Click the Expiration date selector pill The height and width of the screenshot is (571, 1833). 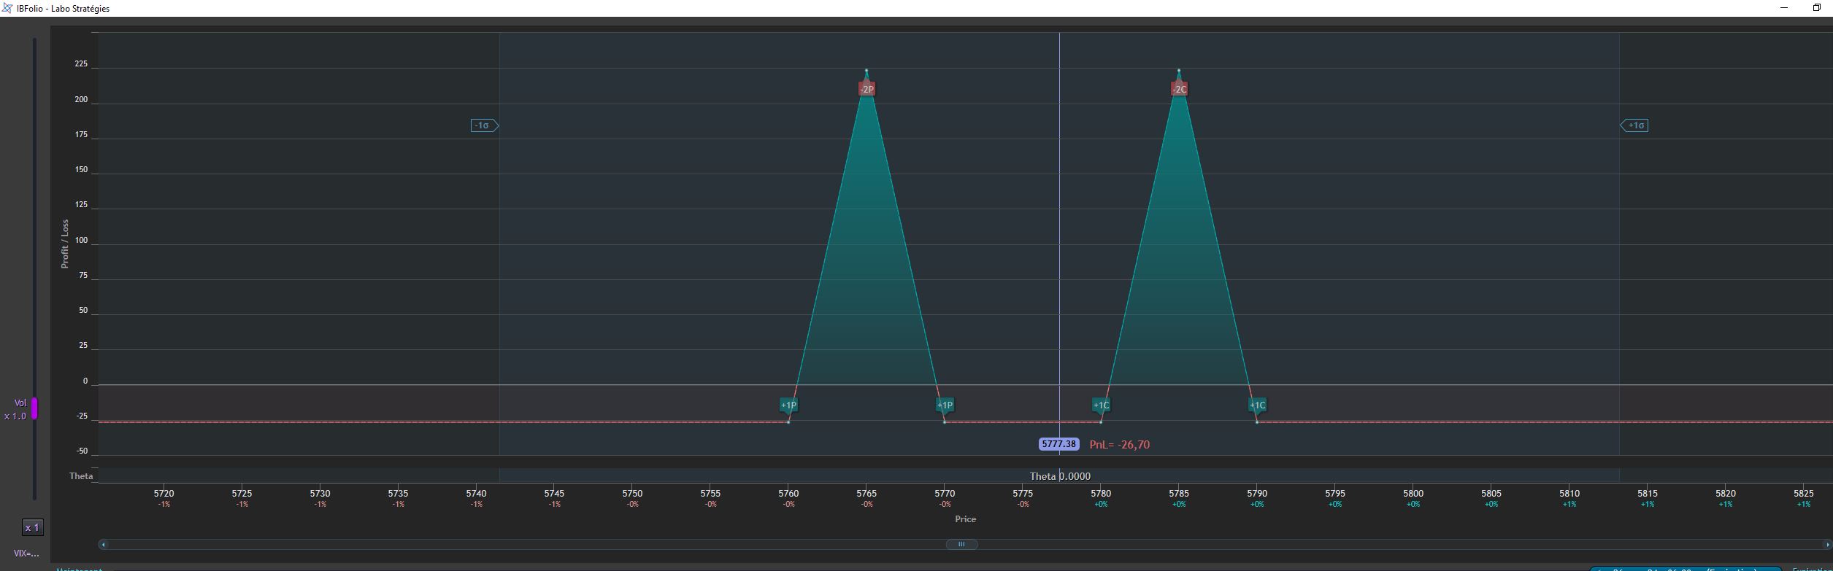1685,569
